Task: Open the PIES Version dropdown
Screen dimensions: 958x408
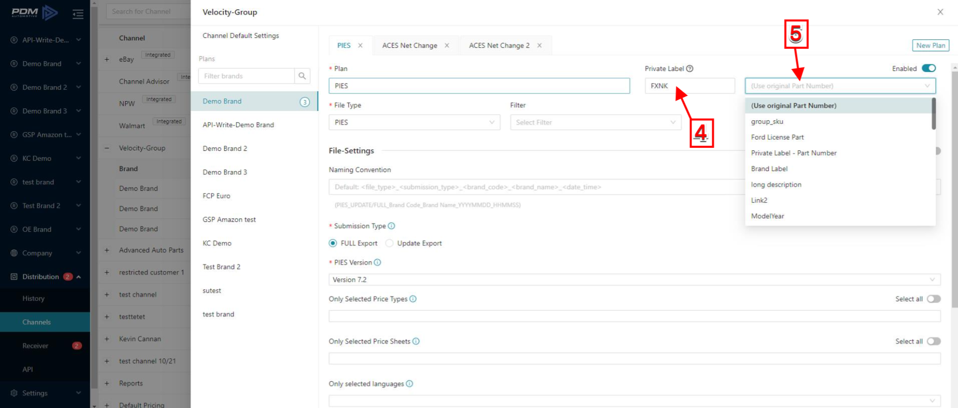Action: click(x=635, y=280)
